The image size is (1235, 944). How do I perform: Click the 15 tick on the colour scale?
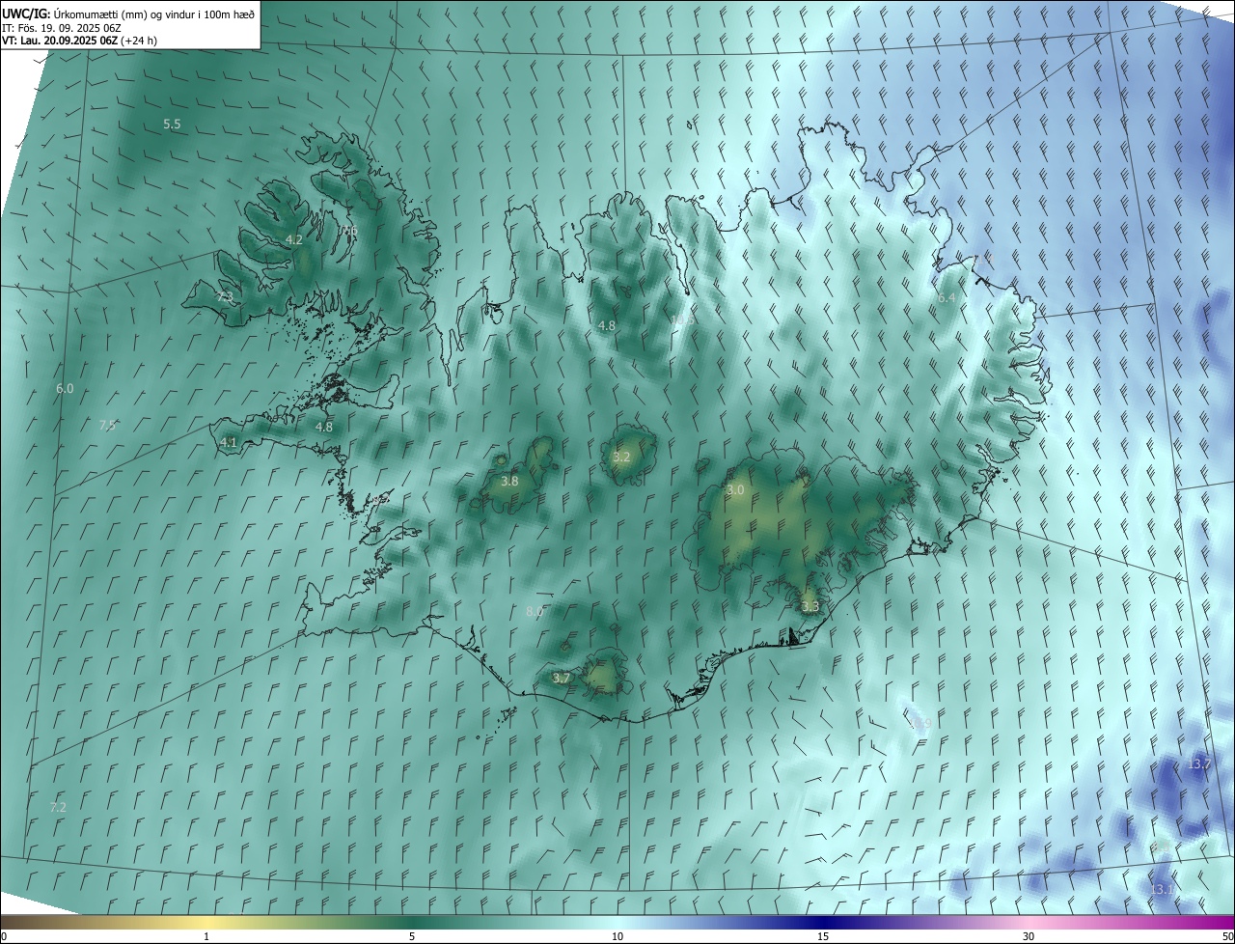coord(823,936)
